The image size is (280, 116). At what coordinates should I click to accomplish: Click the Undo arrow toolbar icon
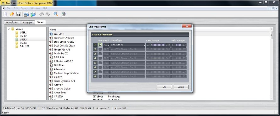point(42,14)
